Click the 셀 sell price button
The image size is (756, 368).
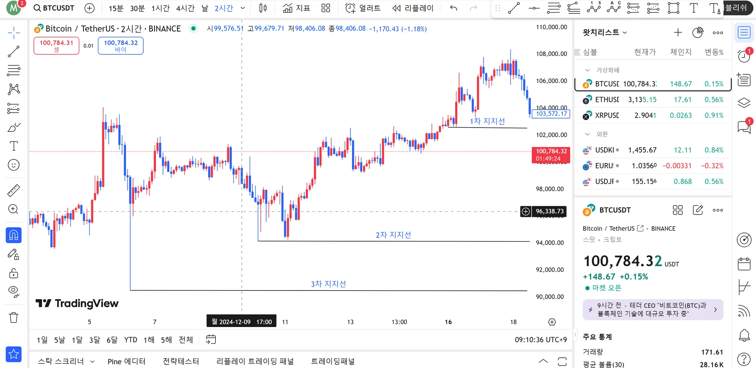pos(56,46)
